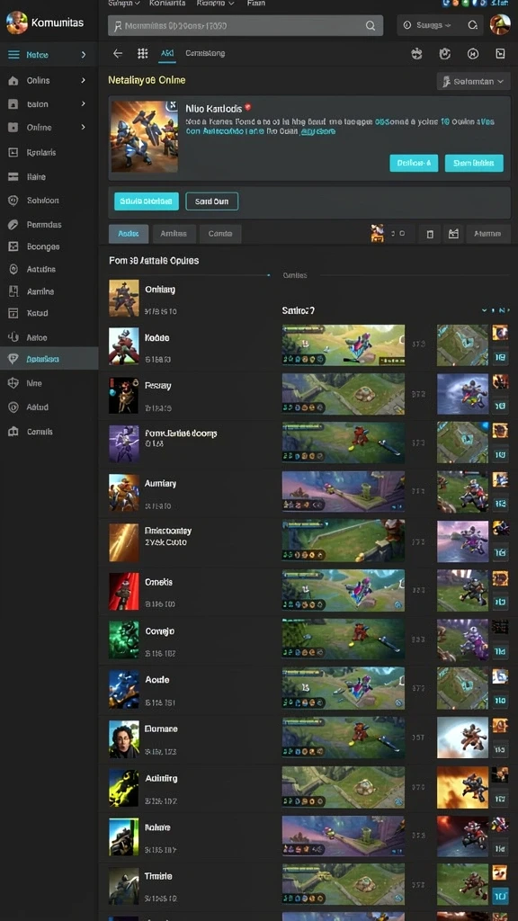Open the Selomtan dropdown
This screenshot has height=921, width=518.
[x=473, y=81]
